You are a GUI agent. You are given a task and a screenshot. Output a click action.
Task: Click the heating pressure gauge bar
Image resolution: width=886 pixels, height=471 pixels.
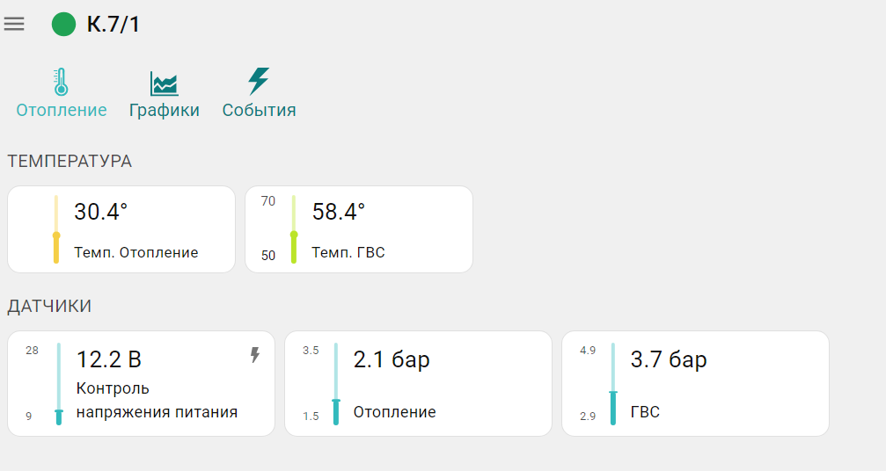tap(336, 384)
